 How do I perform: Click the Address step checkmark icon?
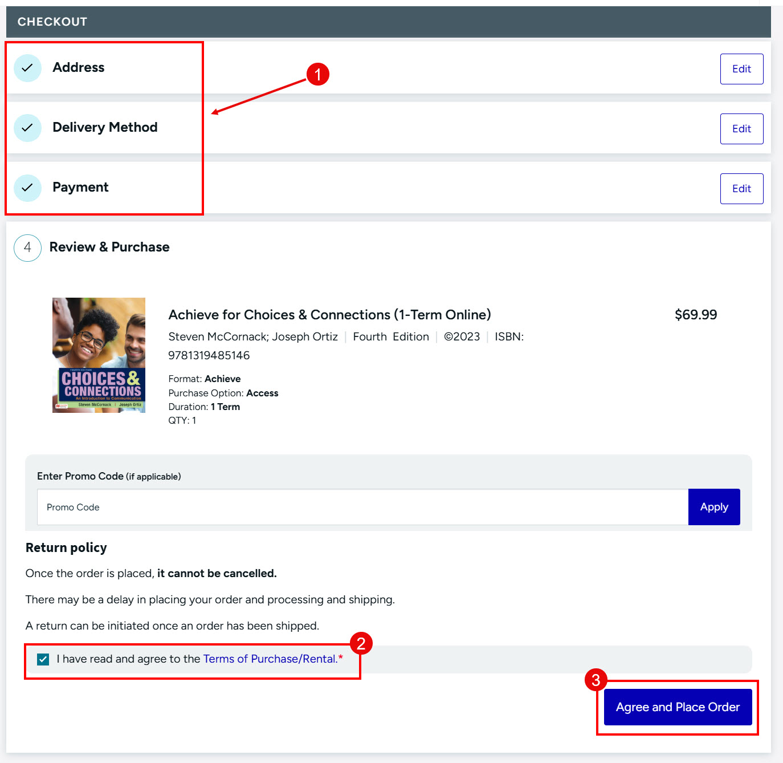27,68
